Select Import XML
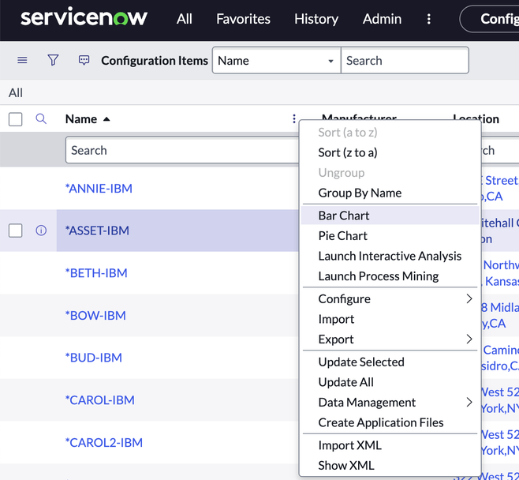This screenshot has height=480, width=519. click(x=390, y=445)
